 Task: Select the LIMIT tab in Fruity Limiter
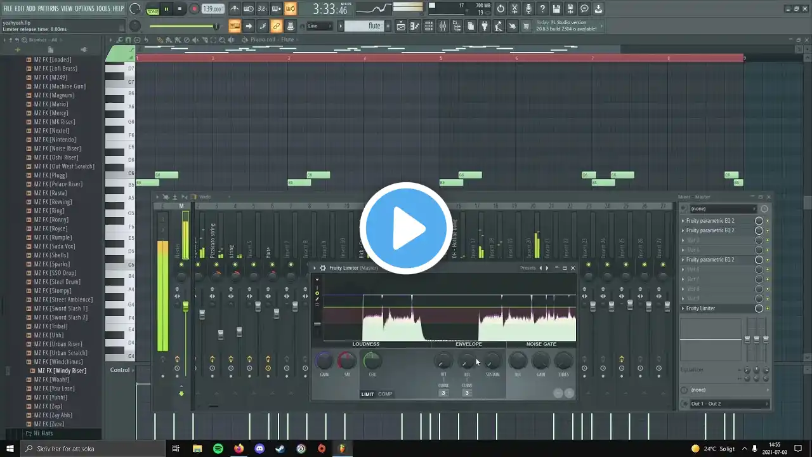tap(368, 394)
